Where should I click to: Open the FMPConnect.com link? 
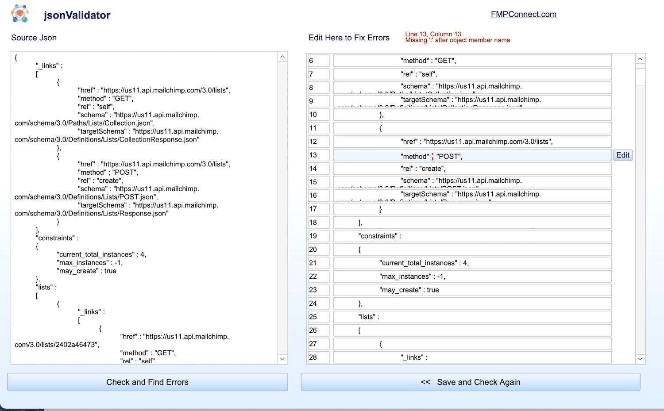(x=524, y=14)
